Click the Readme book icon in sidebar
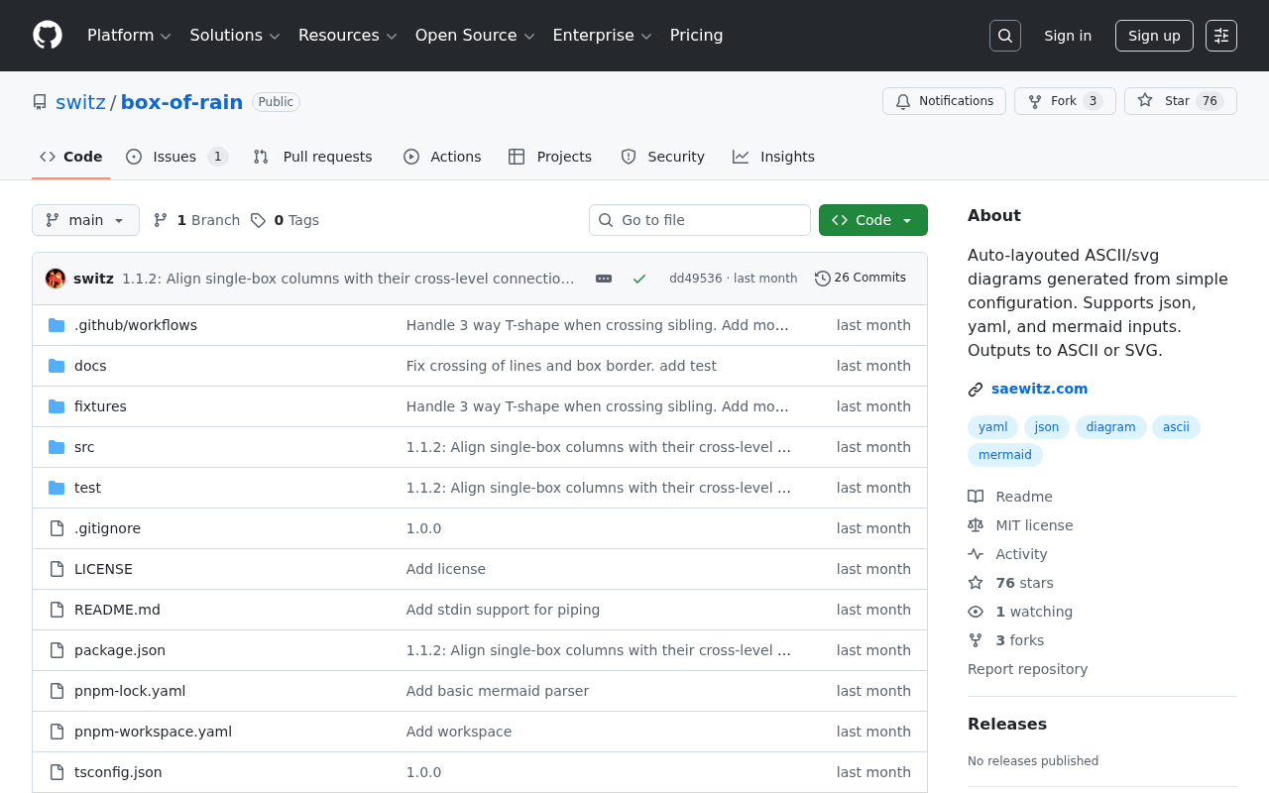 [976, 496]
